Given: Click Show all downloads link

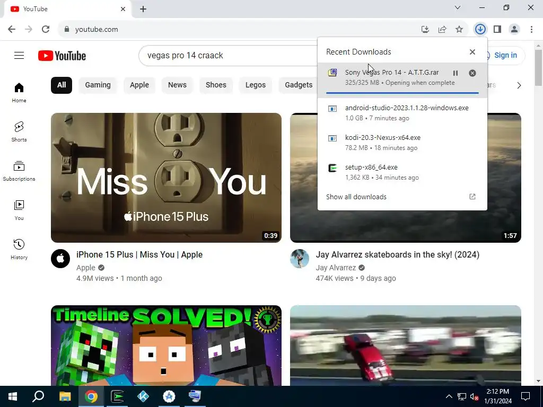Looking at the screenshot, I should click(x=356, y=197).
